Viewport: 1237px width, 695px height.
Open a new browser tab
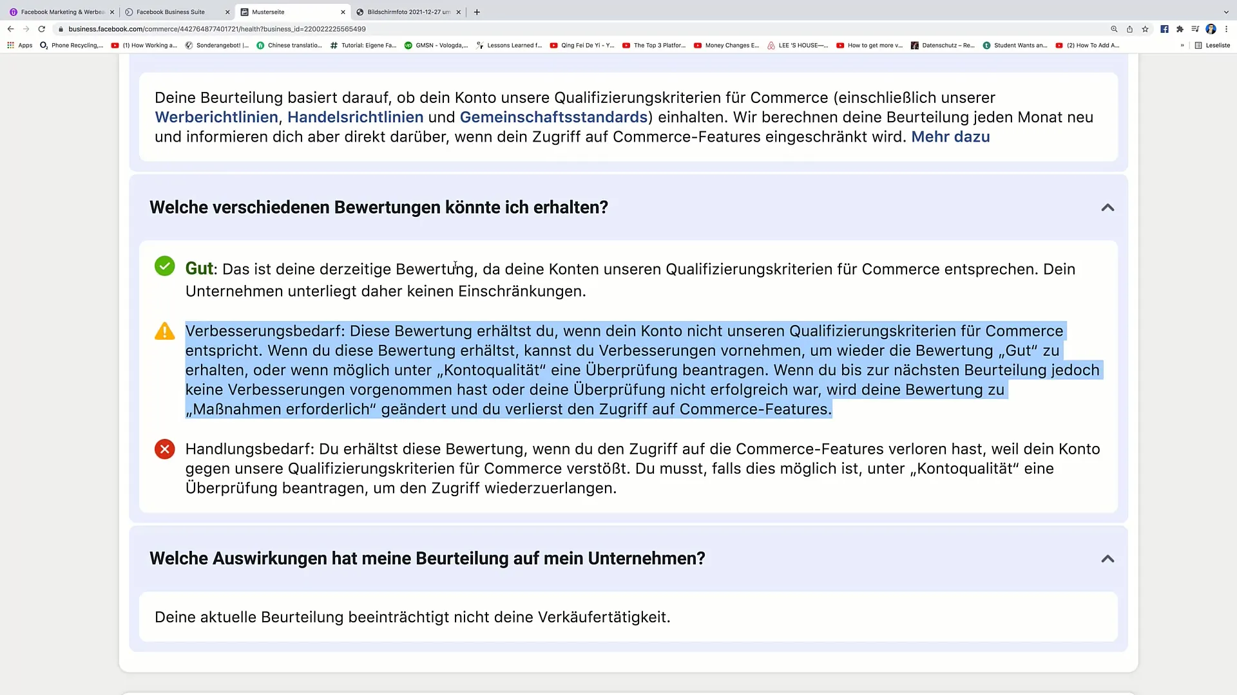[477, 12]
